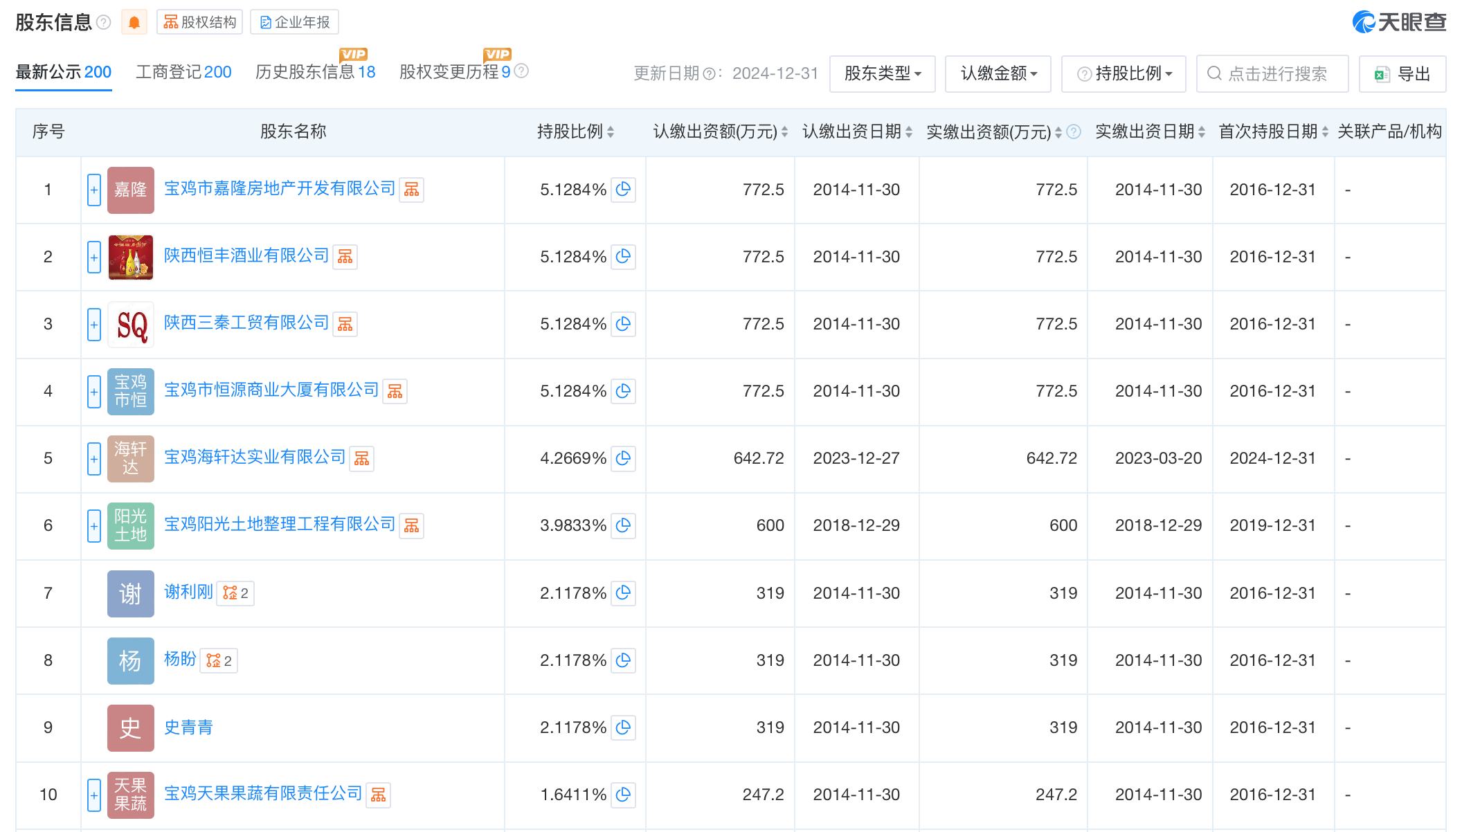Click equity structure icon beside 宝鸡天果果蔬有限责任公司
Viewport: 1462px width, 832px height.
click(x=378, y=795)
